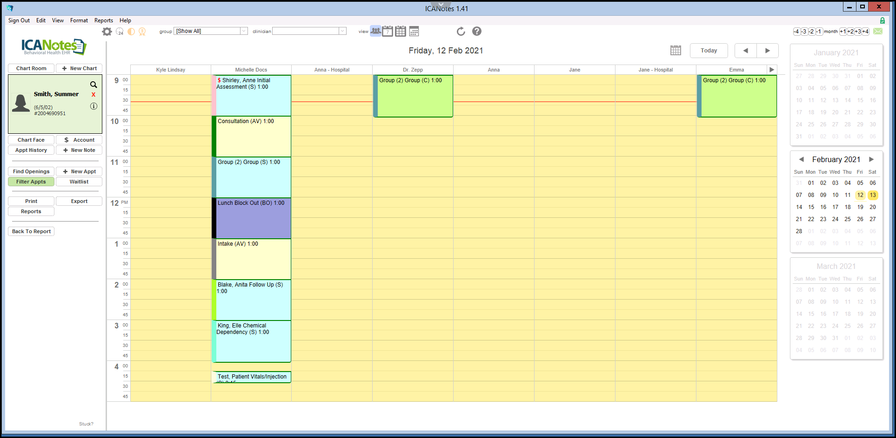Jump forward four months with +4
Screen dimensions: 896x438
coord(865,32)
